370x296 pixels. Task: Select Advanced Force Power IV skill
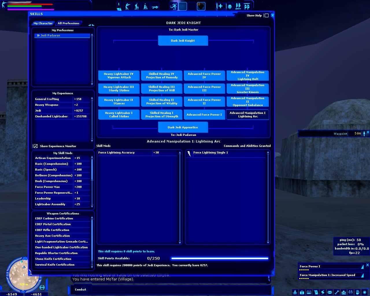(204, 76)
